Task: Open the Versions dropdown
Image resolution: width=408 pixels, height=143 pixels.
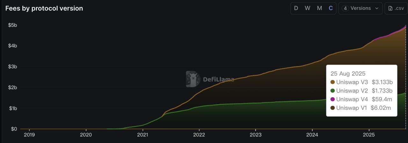Action: click(x=360, y=8)
